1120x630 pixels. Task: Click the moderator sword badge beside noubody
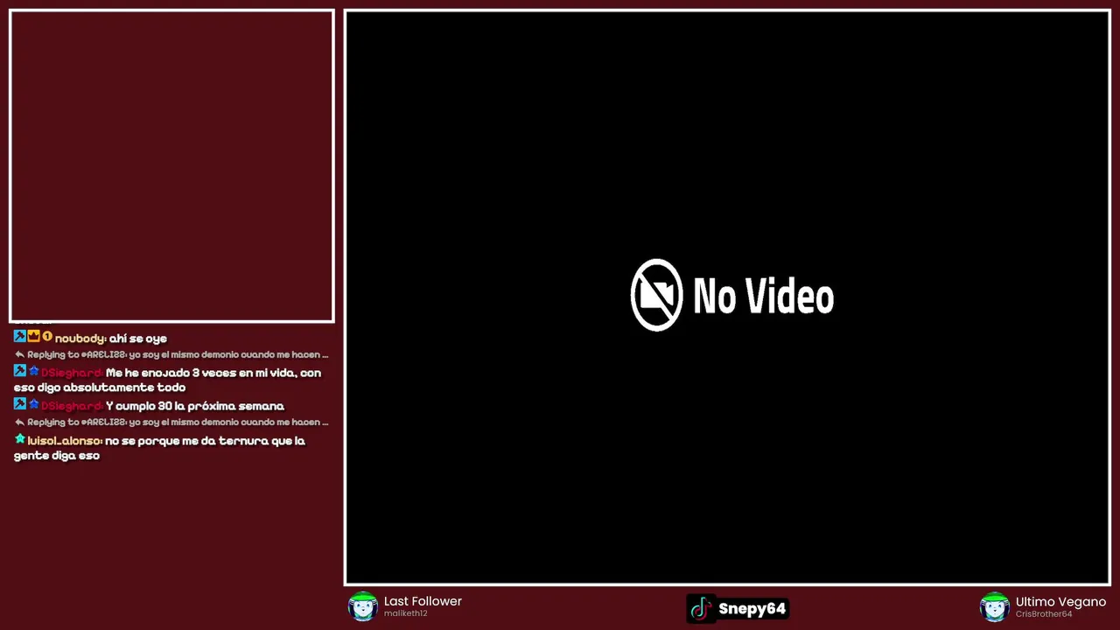coord(19,336)
